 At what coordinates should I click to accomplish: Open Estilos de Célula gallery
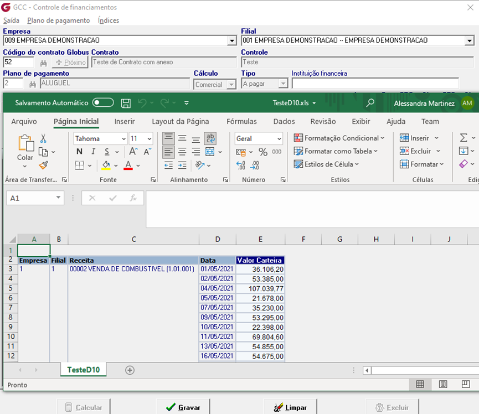pos(326,164)
